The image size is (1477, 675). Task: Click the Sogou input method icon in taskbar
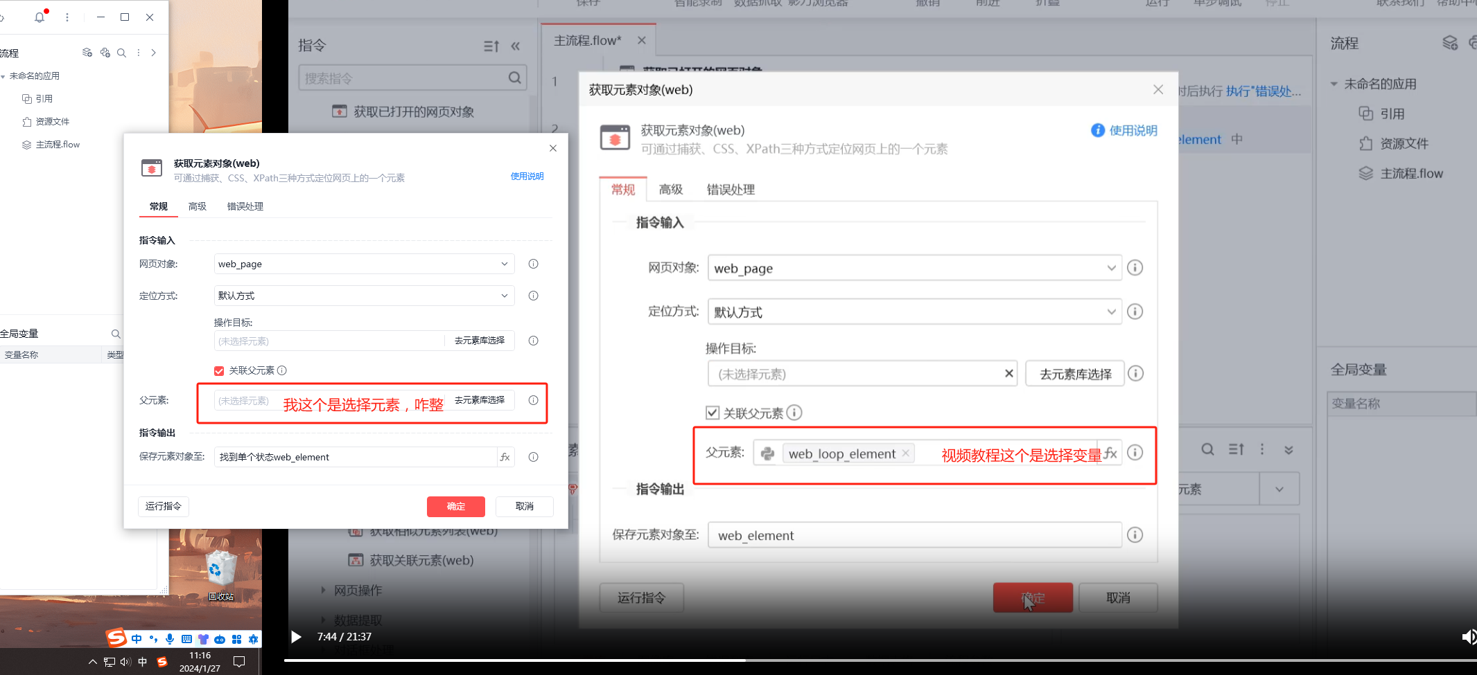pos(161,662)
